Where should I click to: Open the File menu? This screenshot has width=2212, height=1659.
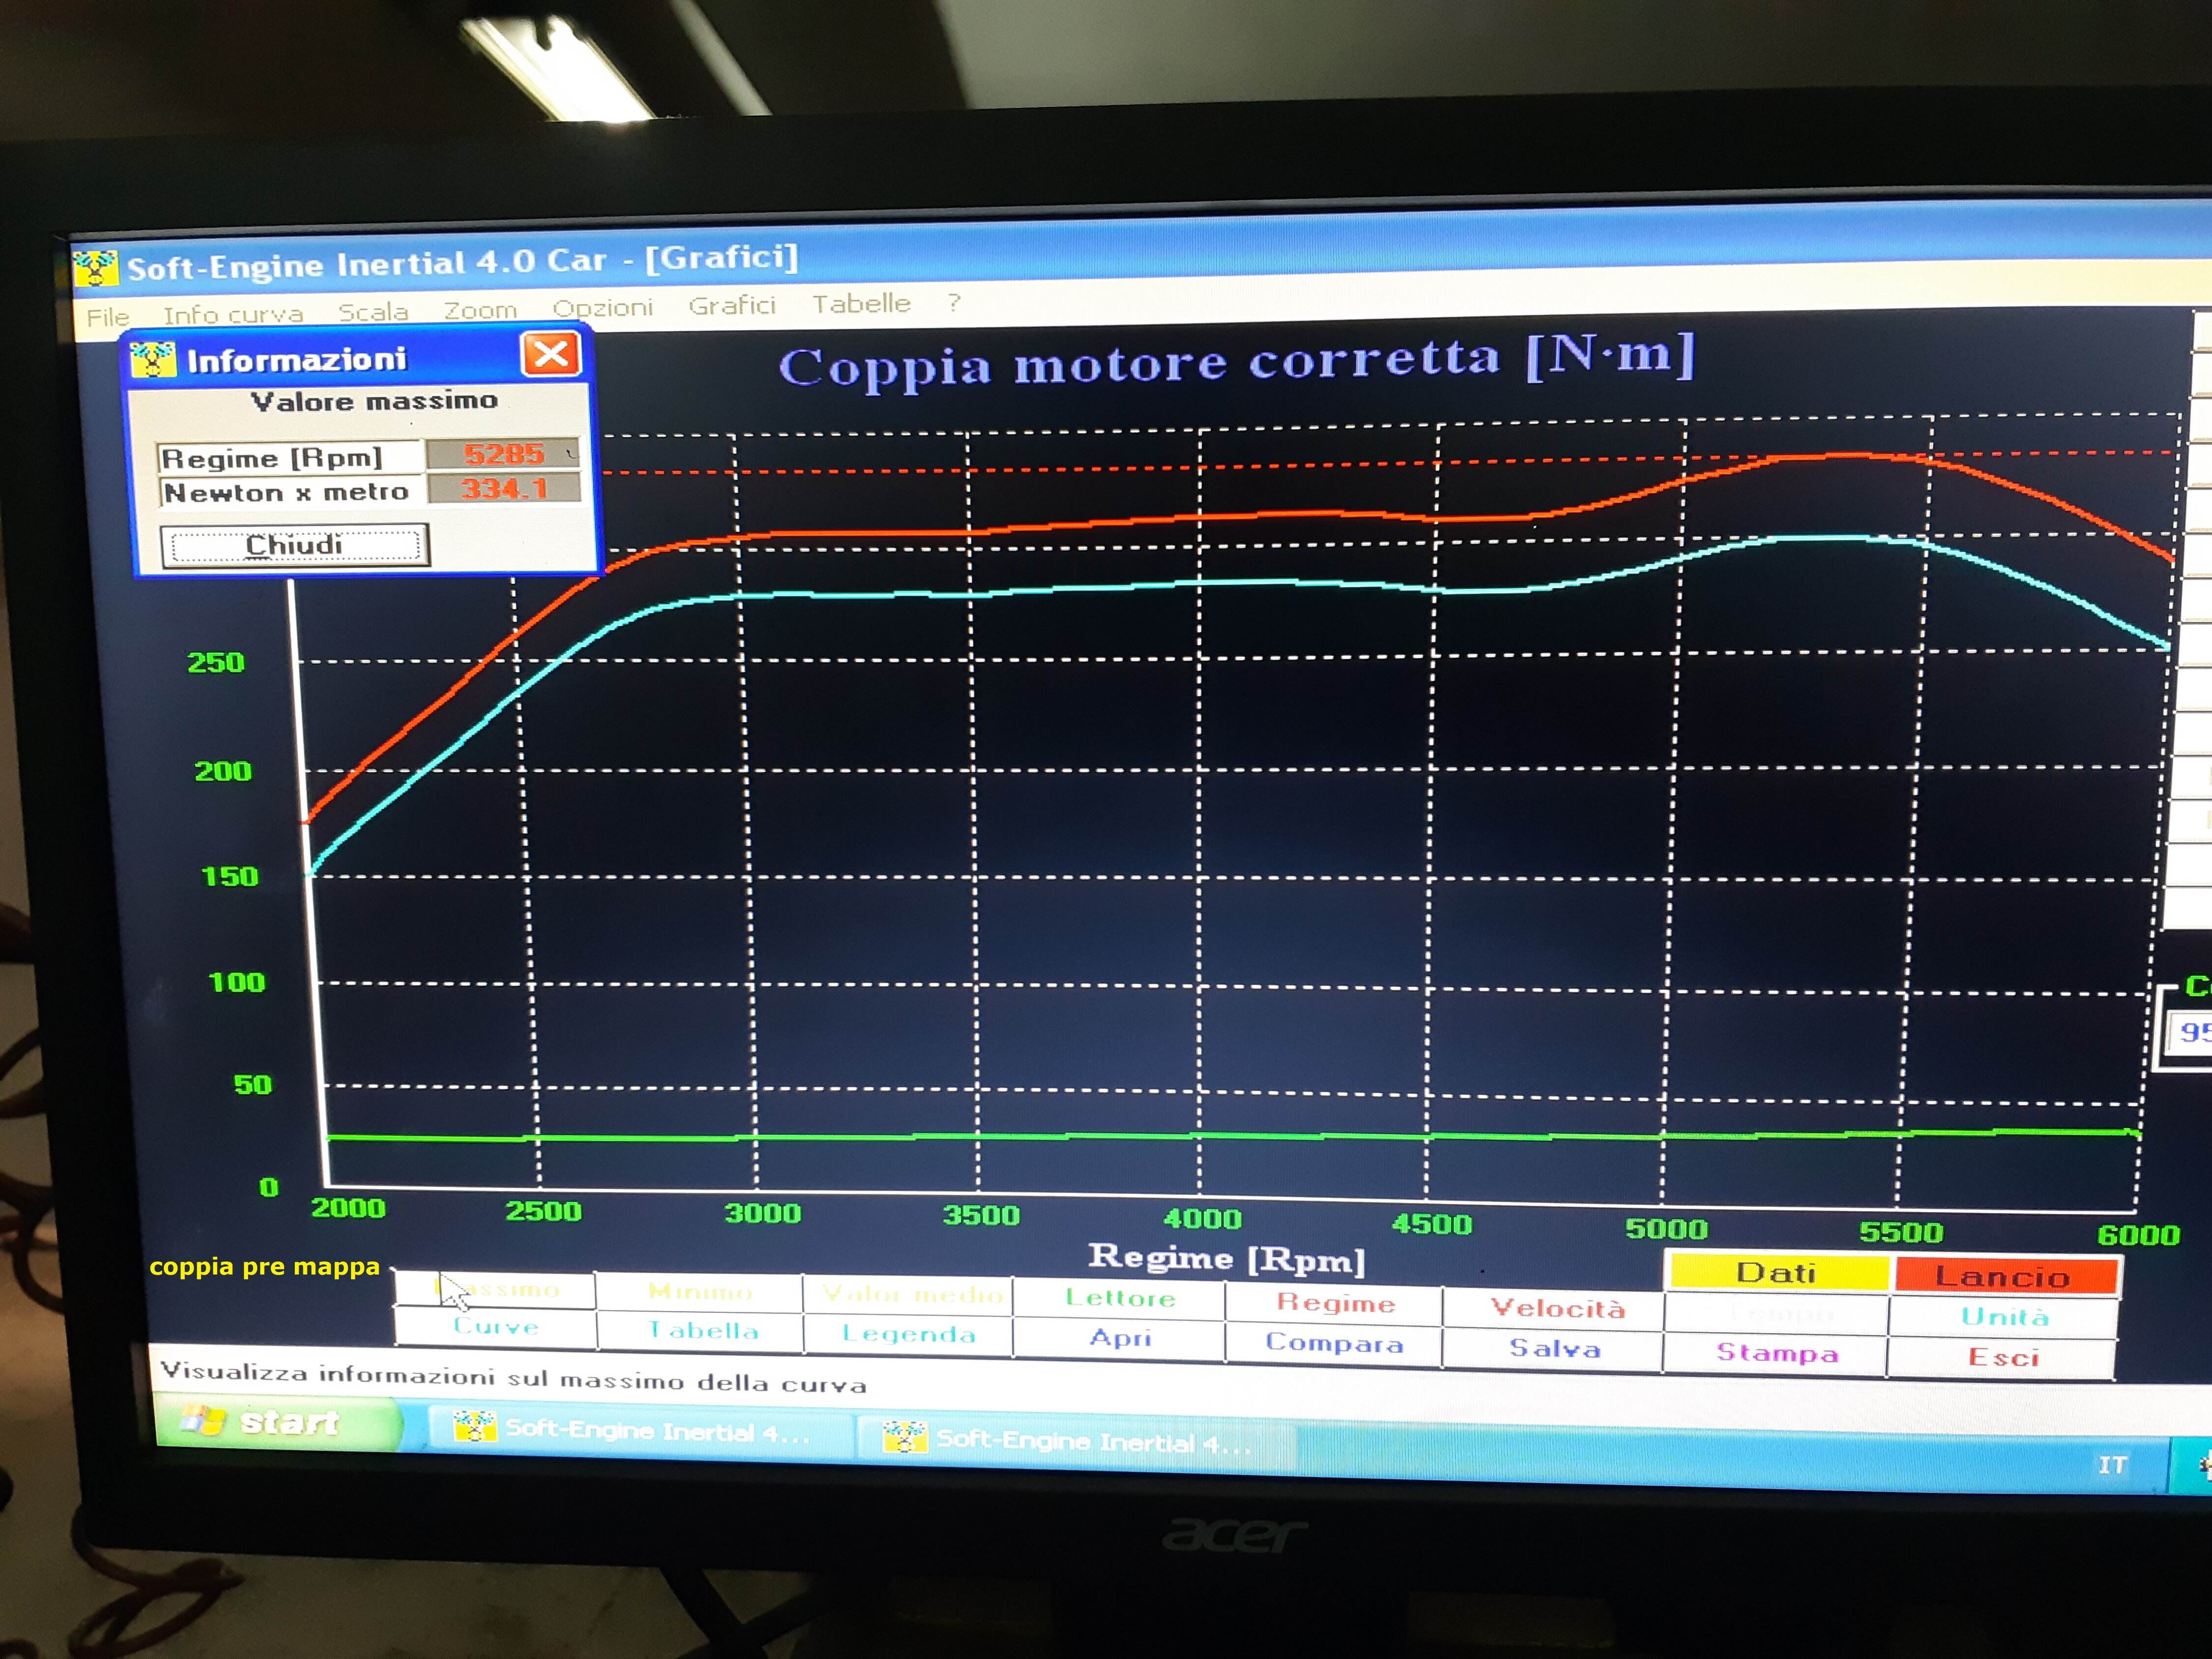coord(108,317)
